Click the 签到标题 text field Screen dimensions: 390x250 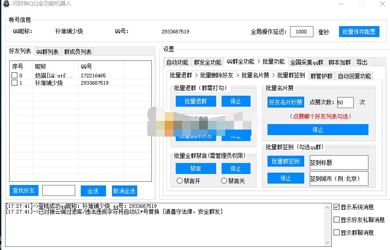coord(339,163)
